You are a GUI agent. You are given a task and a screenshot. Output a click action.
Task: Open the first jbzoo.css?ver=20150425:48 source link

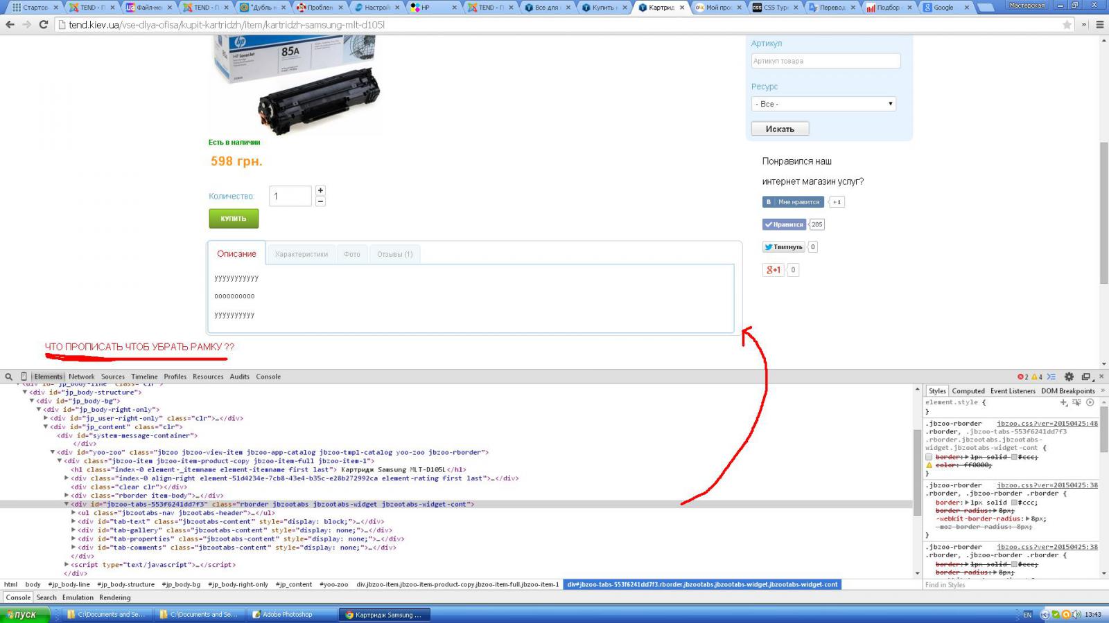click(x=1047, y=424)
